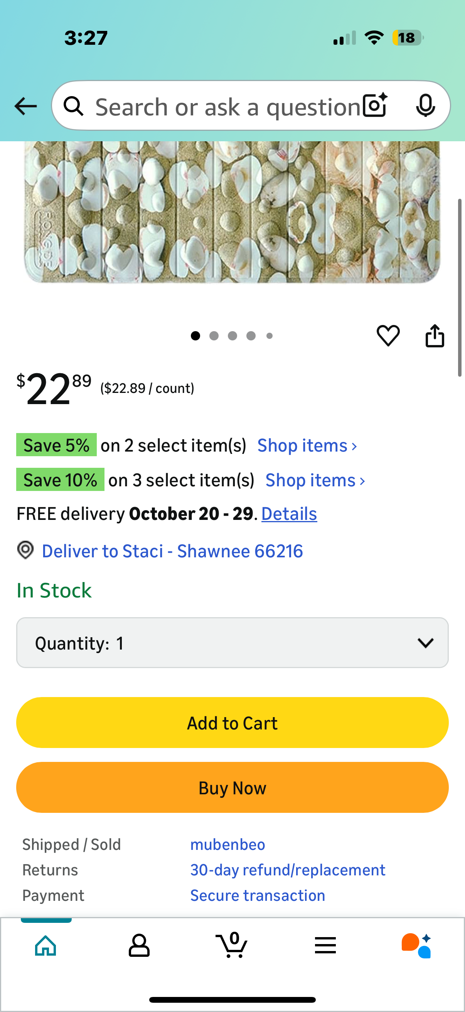Tap the microphone voice search icon
Screen dimensions: 465x1012
coord(425,106)
